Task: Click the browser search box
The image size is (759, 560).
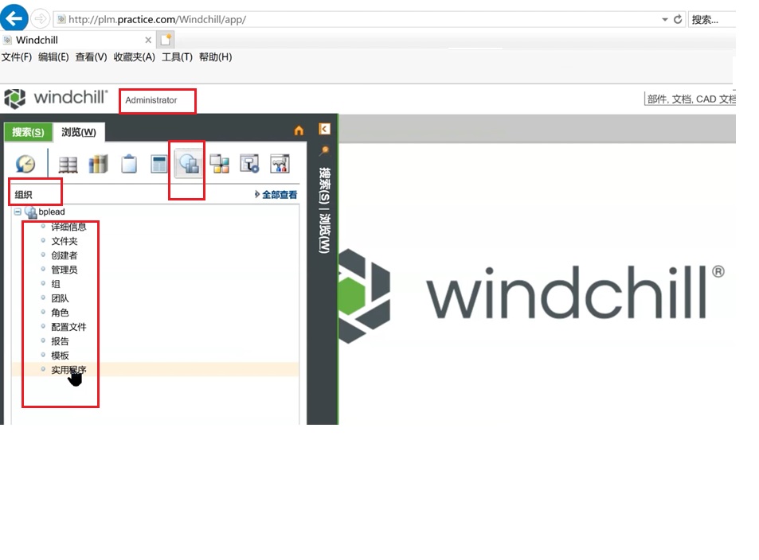Action: (711, 19)
